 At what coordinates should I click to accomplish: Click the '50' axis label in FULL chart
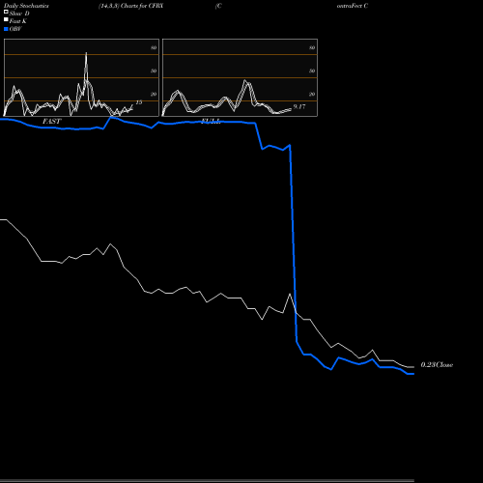[x=312, y=71]
